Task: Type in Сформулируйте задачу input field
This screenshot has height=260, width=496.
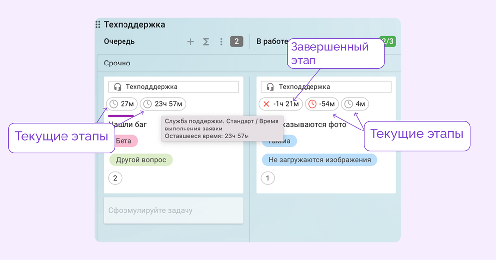Action: click(x=173, y=211)
